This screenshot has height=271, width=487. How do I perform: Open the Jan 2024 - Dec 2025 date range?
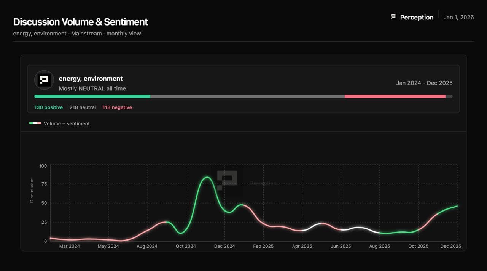click(424, 83)
